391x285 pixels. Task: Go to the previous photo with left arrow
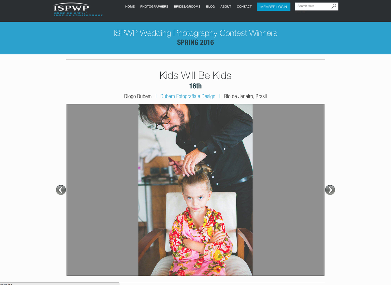click(x=61, y=190)
